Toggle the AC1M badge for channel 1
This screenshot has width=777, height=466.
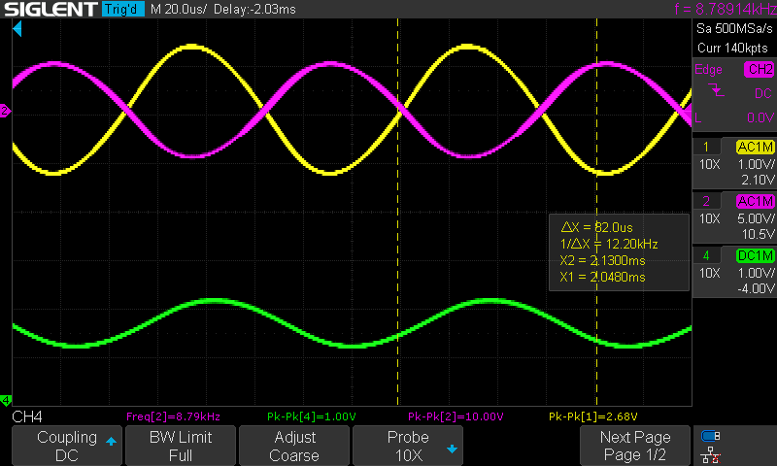click(755, 147)
